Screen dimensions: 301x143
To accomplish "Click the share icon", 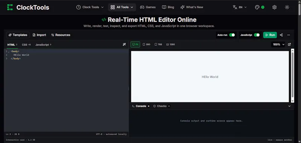I will (x=281, y=35).
